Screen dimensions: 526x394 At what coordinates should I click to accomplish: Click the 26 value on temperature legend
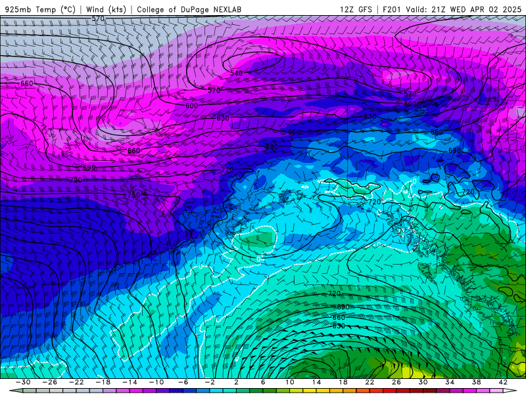[x=396, y=382]
